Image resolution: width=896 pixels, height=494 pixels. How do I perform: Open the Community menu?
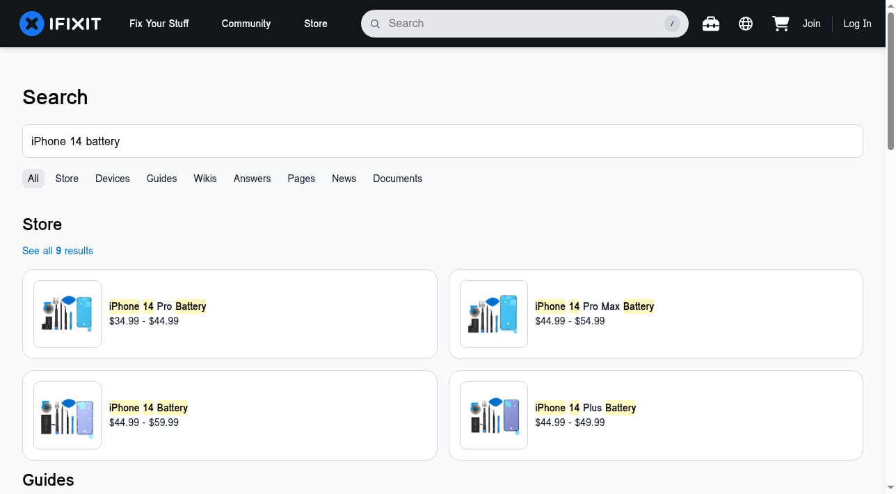coord(246,24)
